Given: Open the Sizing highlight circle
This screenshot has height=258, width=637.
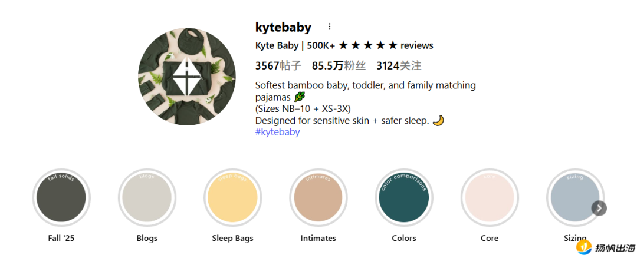Looking at the screenshot, I should pyautogui.click(x=573, y=198).
